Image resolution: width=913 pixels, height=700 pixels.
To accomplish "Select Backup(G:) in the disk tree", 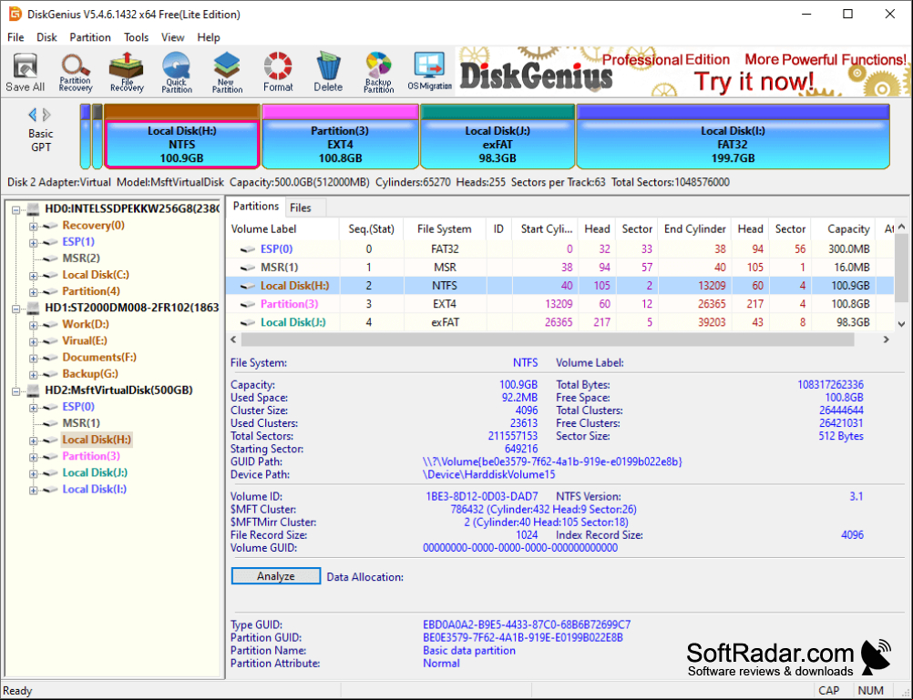I will click(90, 374).
